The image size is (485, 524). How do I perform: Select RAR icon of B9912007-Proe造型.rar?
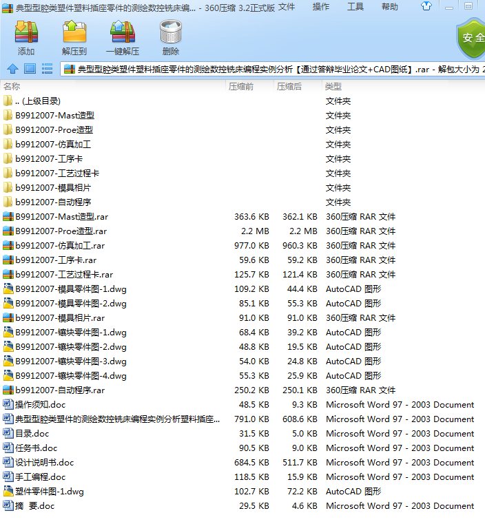click(8, 231)
